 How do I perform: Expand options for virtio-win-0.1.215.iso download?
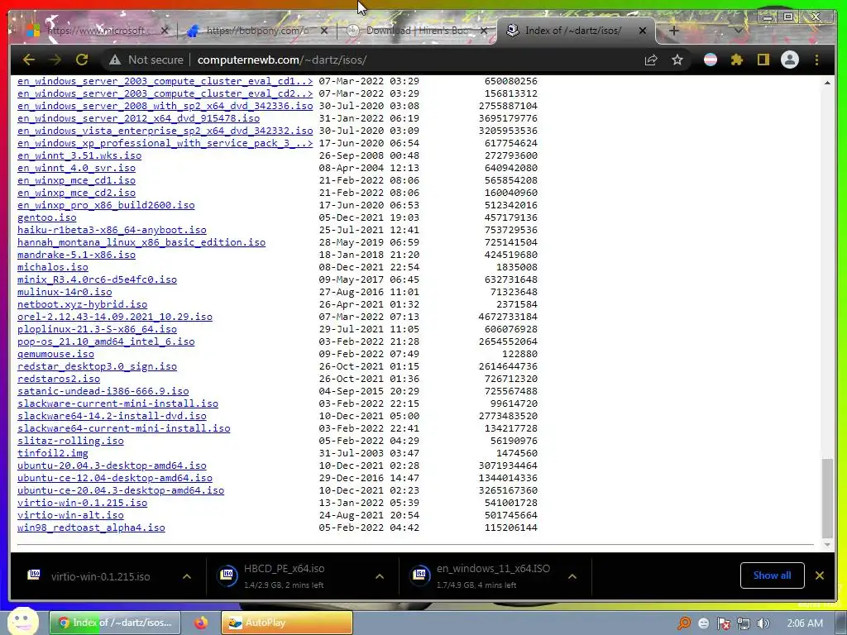(x=187, y=576)
